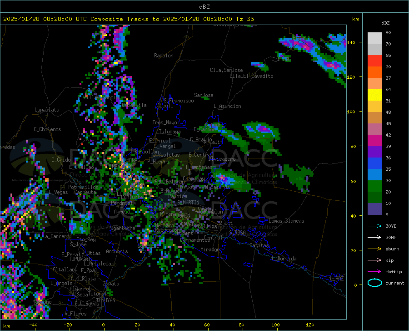Click the eburn orange arrow legend icon
This screenshot has height=331, width=409.
tap(374, 249)
